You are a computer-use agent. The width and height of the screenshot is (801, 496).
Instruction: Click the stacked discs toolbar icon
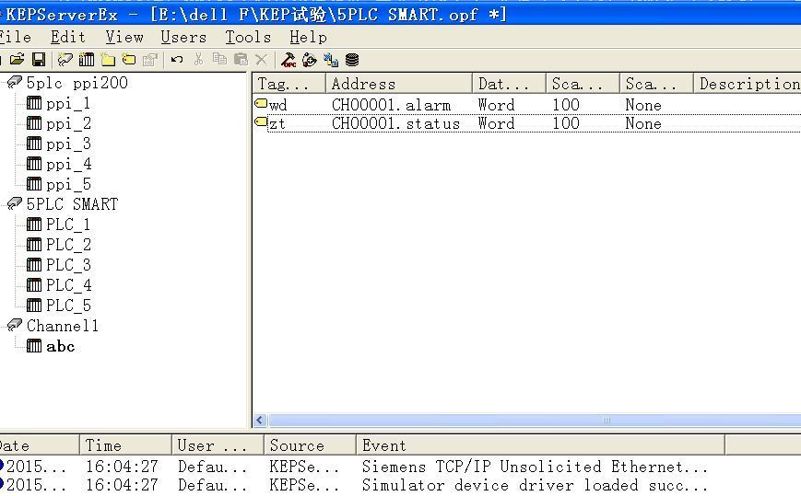(352, 60)
